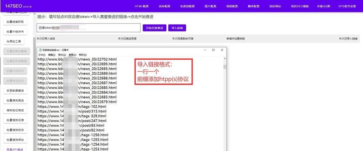This screenshot has height=151, width=363.
Task: Open the 帮助(H) menu in Notepad
Action: (83, 55)
